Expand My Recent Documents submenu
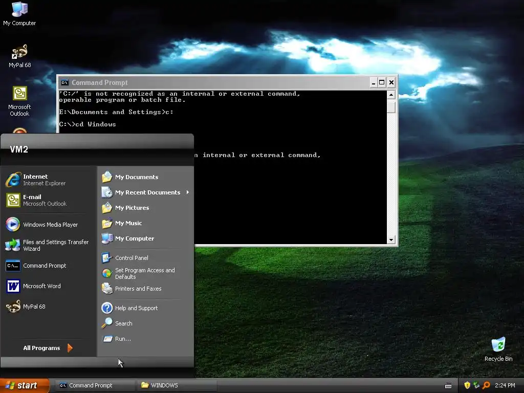This screenshot has width=524, height=393. pos(145,192)
